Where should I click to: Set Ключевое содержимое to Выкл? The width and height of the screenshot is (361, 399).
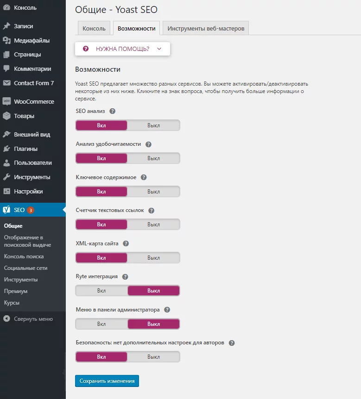click(x=153, y=192)
